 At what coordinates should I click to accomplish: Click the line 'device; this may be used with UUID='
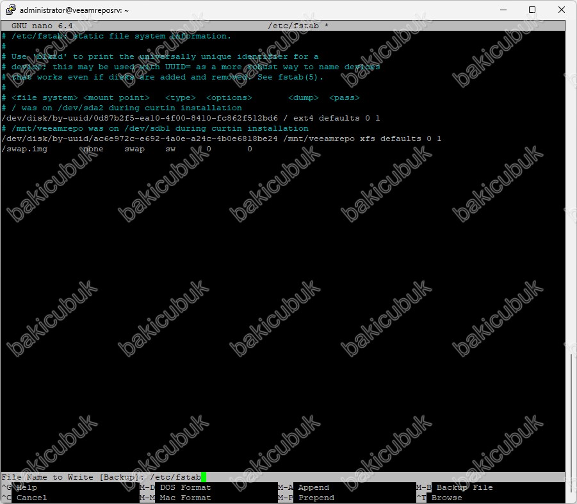pos(191,67)
